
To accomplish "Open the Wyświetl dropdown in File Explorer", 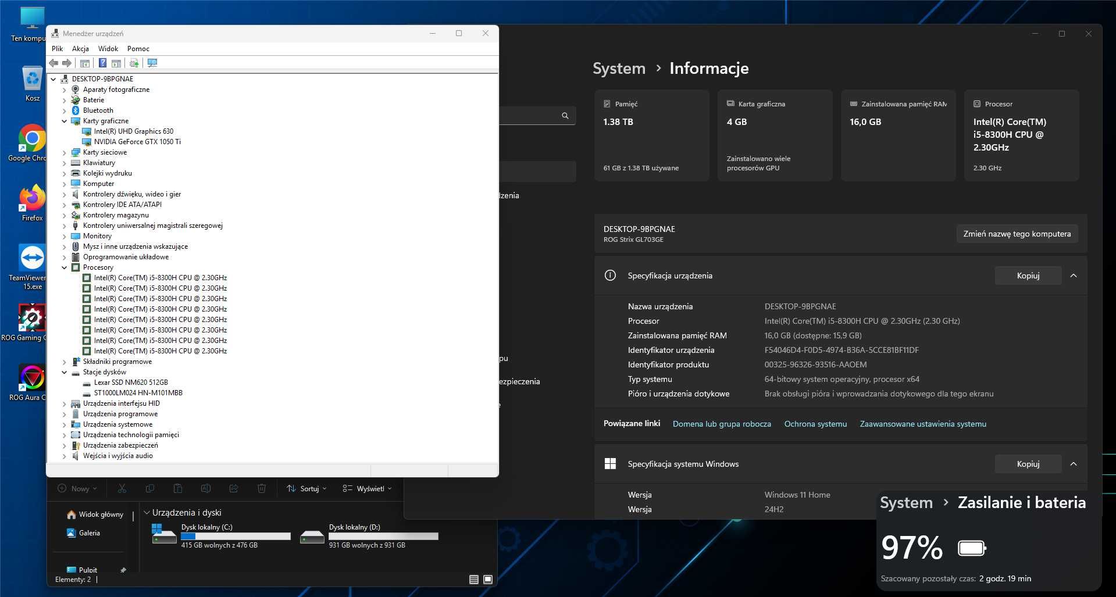I will pyautogui.click(x=367, y=488).
